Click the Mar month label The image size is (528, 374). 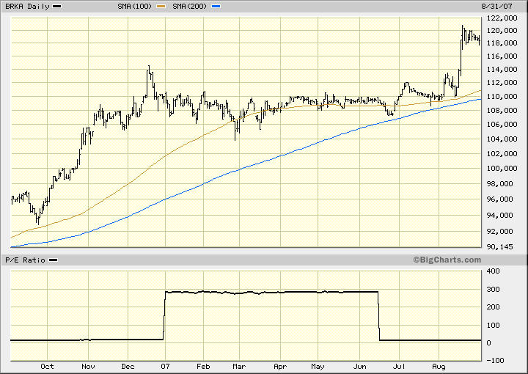tap(239, 366)
